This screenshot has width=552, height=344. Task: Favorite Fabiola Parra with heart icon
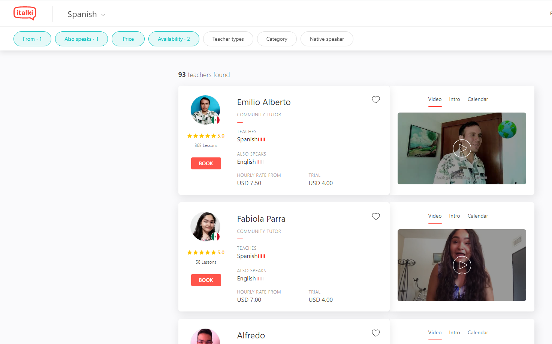pos(376,216)
